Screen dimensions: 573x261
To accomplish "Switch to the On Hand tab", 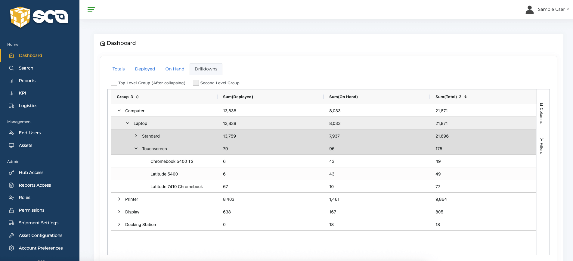I will click(175, 69).
